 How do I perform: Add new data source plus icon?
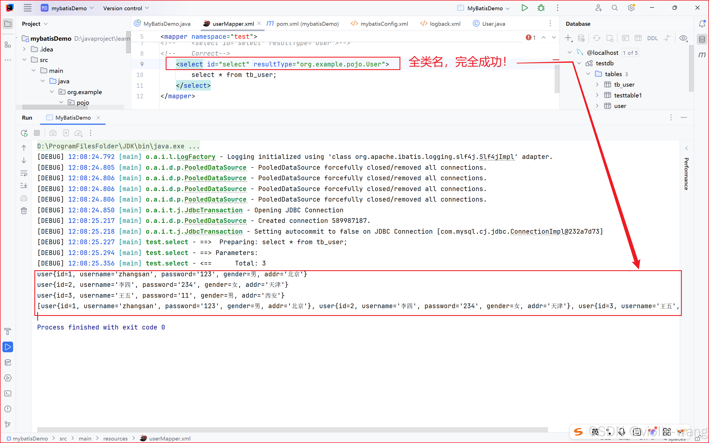click(568, 38)
